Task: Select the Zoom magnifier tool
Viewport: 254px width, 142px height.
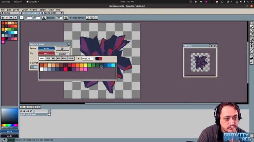Action: (x=251, y=39)
